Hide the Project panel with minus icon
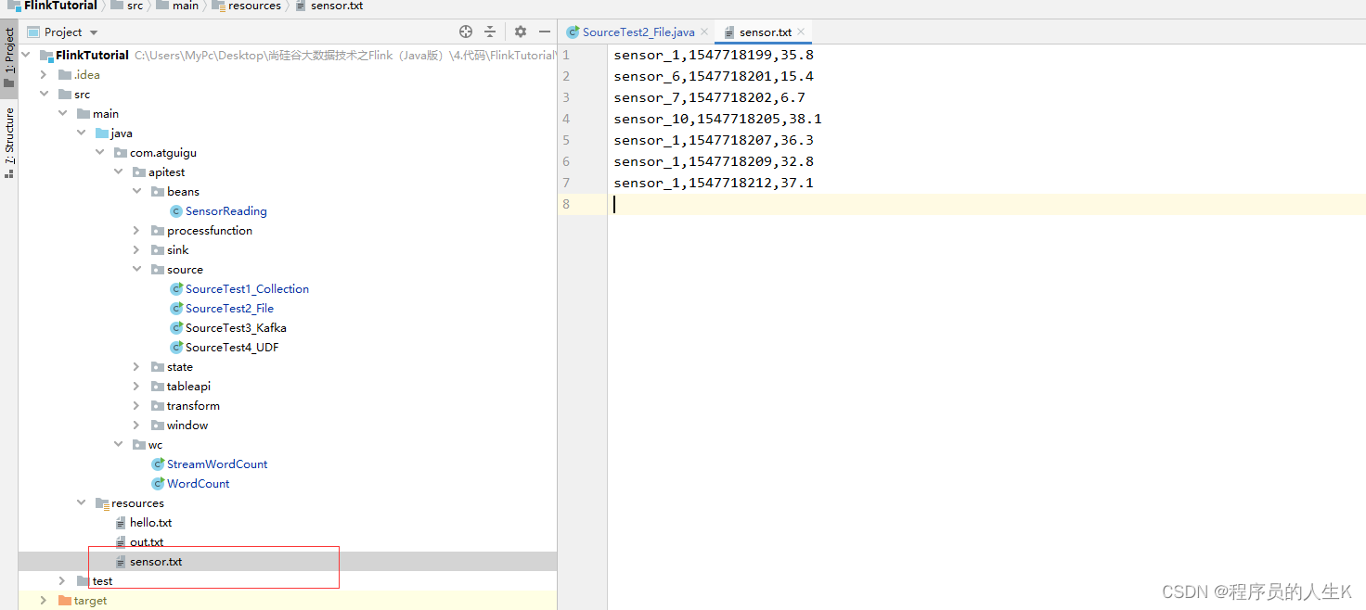Screen dimensions: 1366x610 [543, 32]
